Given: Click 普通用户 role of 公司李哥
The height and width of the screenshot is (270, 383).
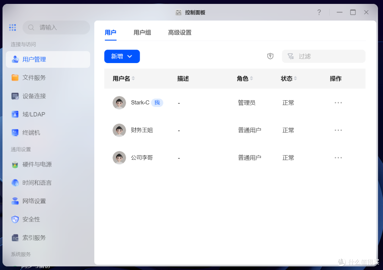Looking at the screenshot, I should [x=250, y=158].
